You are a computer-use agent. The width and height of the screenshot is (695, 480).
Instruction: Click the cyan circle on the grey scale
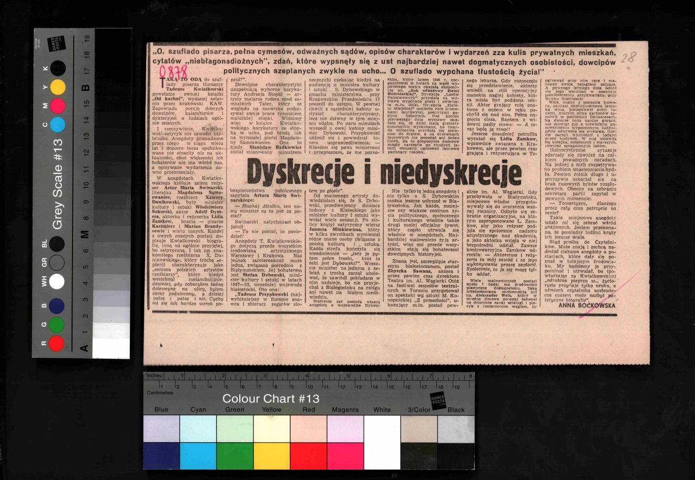click(x=58, y=124)
